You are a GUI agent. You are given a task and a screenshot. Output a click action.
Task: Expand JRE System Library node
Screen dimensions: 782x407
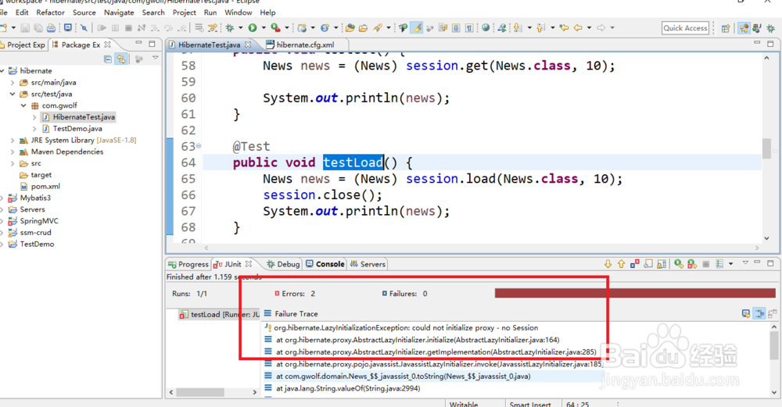(x=13, y=141)
